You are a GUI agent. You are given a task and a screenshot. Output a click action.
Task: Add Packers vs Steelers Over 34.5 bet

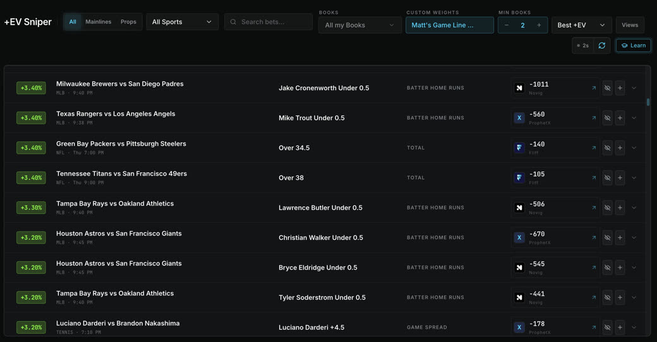tap(620, 148)
